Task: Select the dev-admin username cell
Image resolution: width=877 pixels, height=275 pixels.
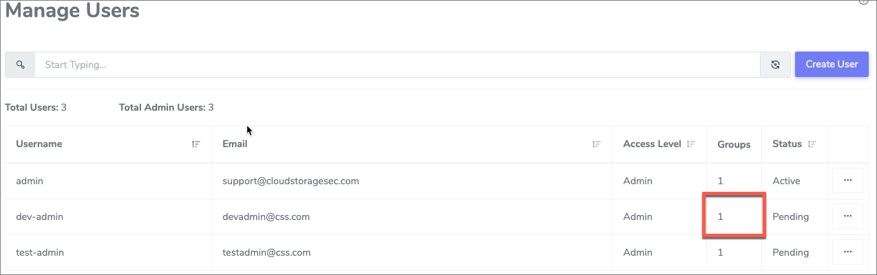Action: [109, 217]
